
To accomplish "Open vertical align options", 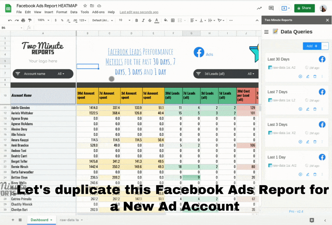I will 203,20.
